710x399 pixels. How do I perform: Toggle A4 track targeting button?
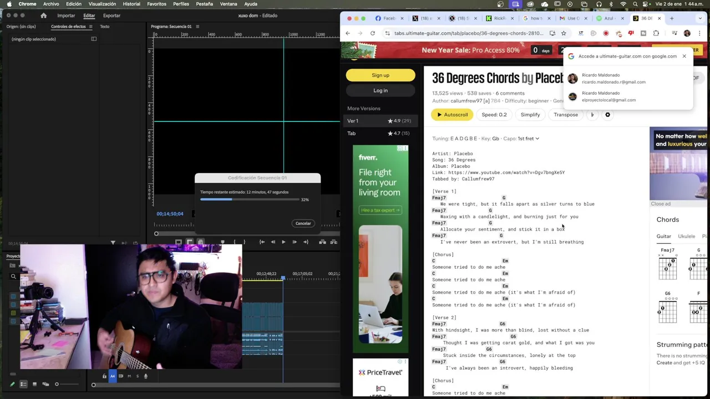point(113,376)
